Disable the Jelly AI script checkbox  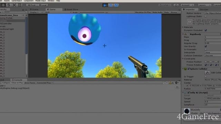[x=189, y=93]
